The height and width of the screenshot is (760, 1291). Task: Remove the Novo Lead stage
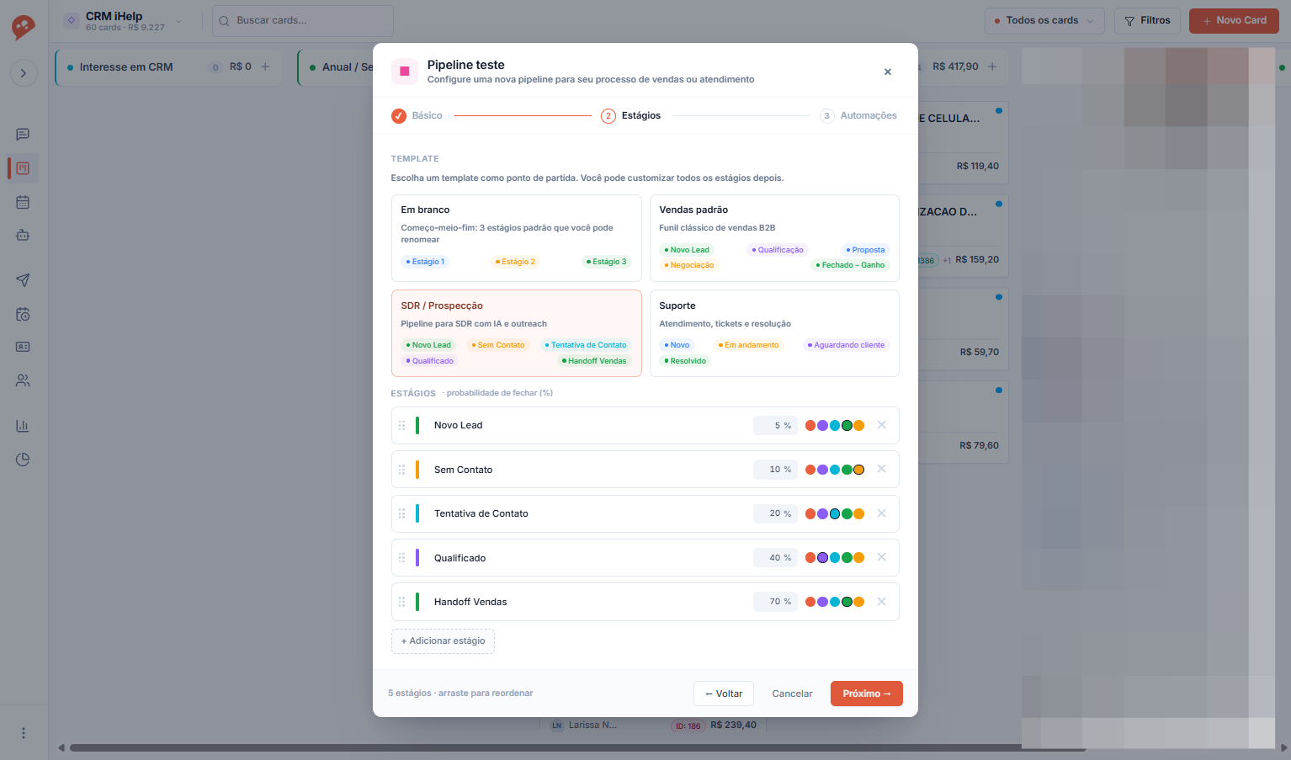[882, 425]
